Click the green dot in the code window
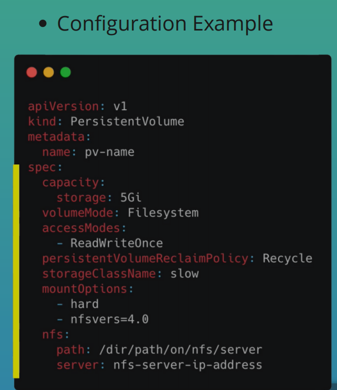The height and width of the screenshot is (390, 337). pyautogui.click(x=65, y=72)
